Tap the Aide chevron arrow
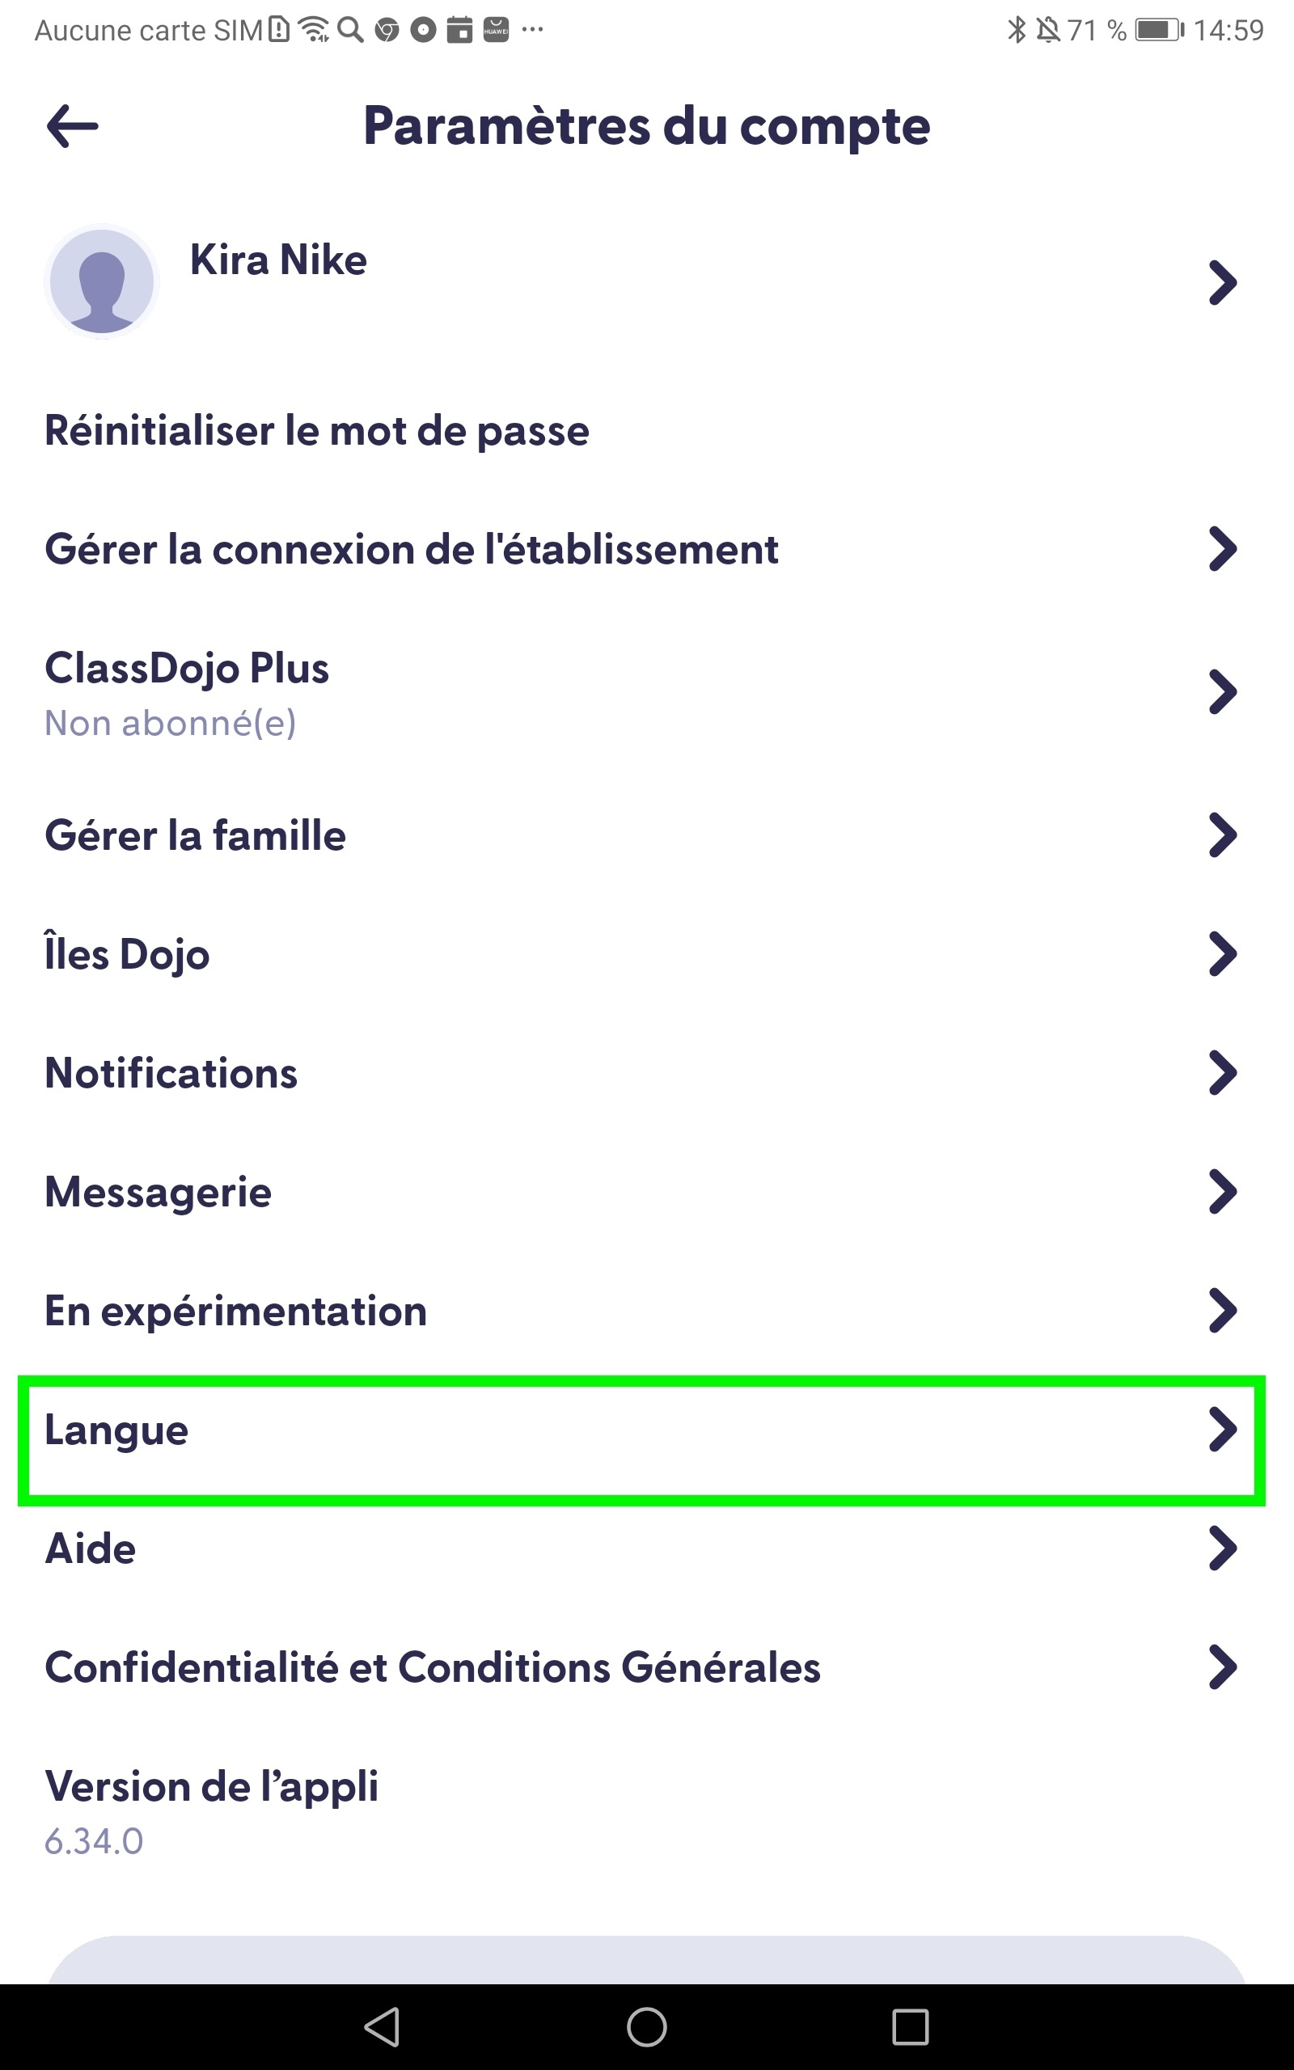This screenshot has width=1294, height=2070. point(1222,1549)
